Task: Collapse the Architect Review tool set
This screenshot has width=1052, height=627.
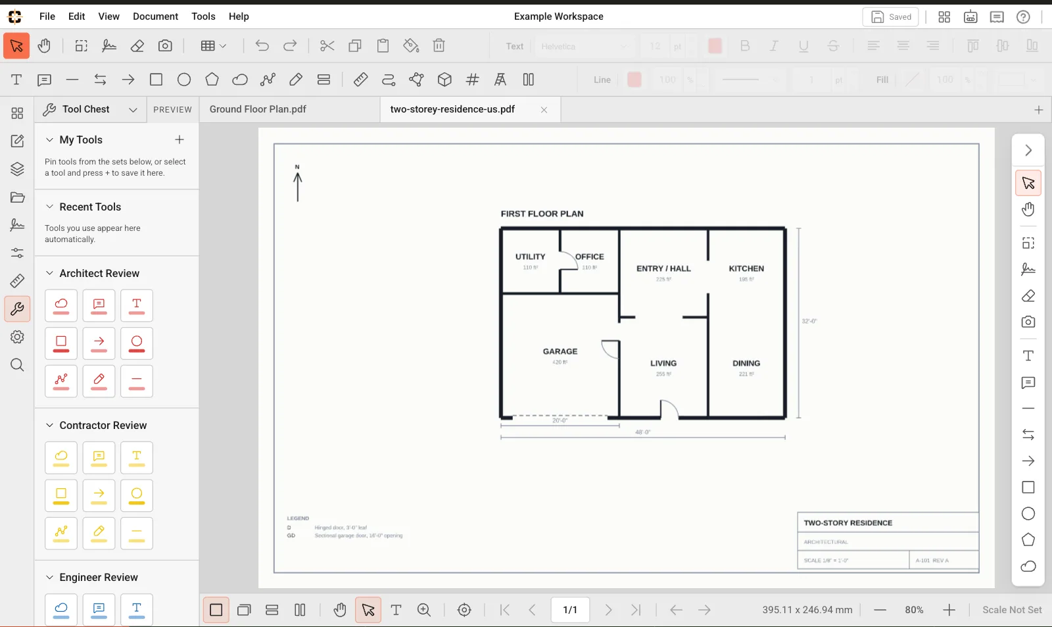Action: [49, 273]
